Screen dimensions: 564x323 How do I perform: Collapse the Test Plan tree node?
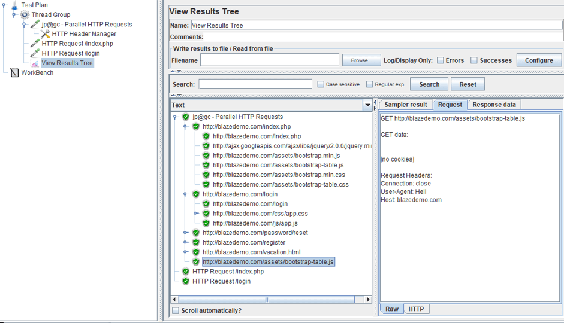pos(4,5)
